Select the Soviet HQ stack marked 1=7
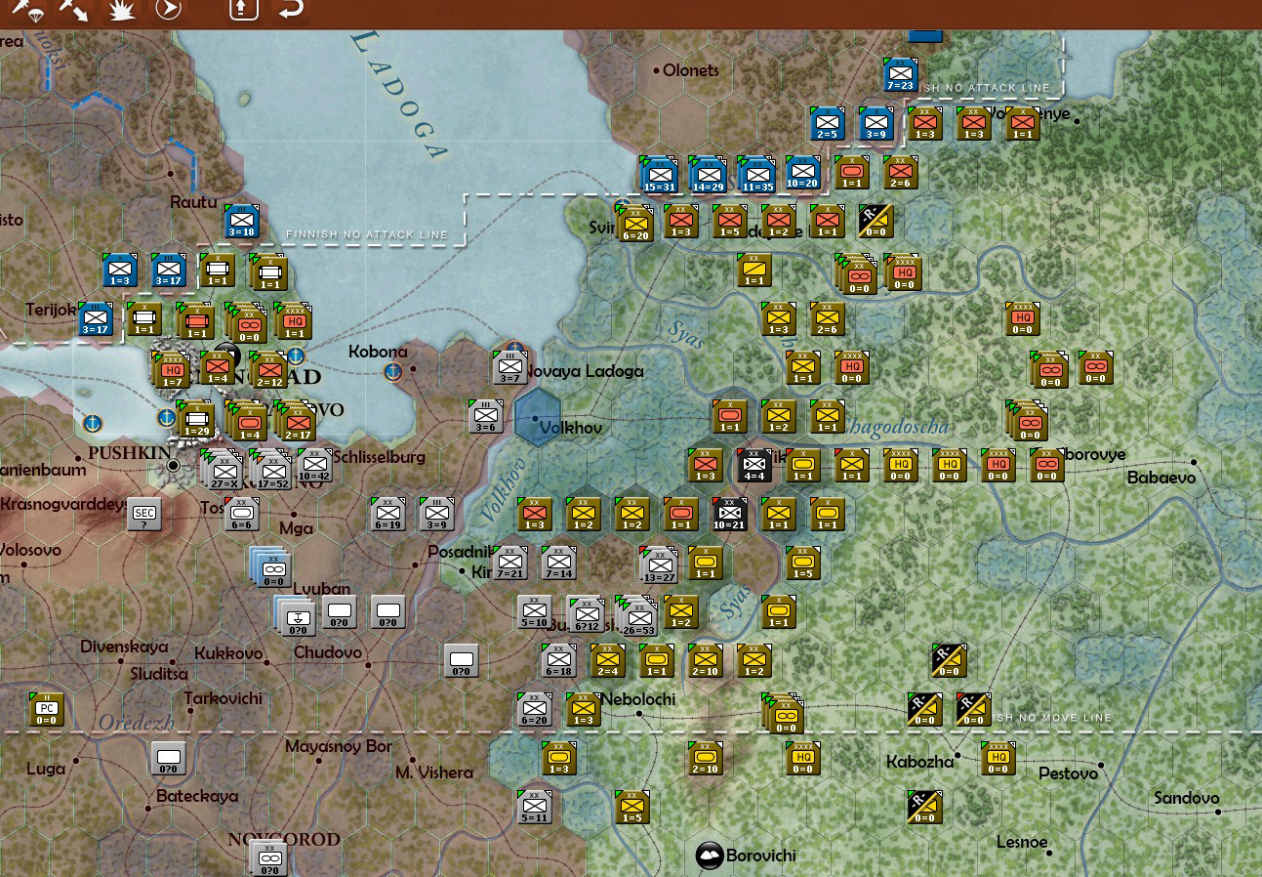The height and width of the screenshot is (877, 1262). coord(172,371)
